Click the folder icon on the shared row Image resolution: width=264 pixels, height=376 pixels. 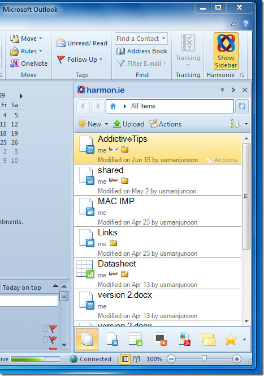coord(124,180)
